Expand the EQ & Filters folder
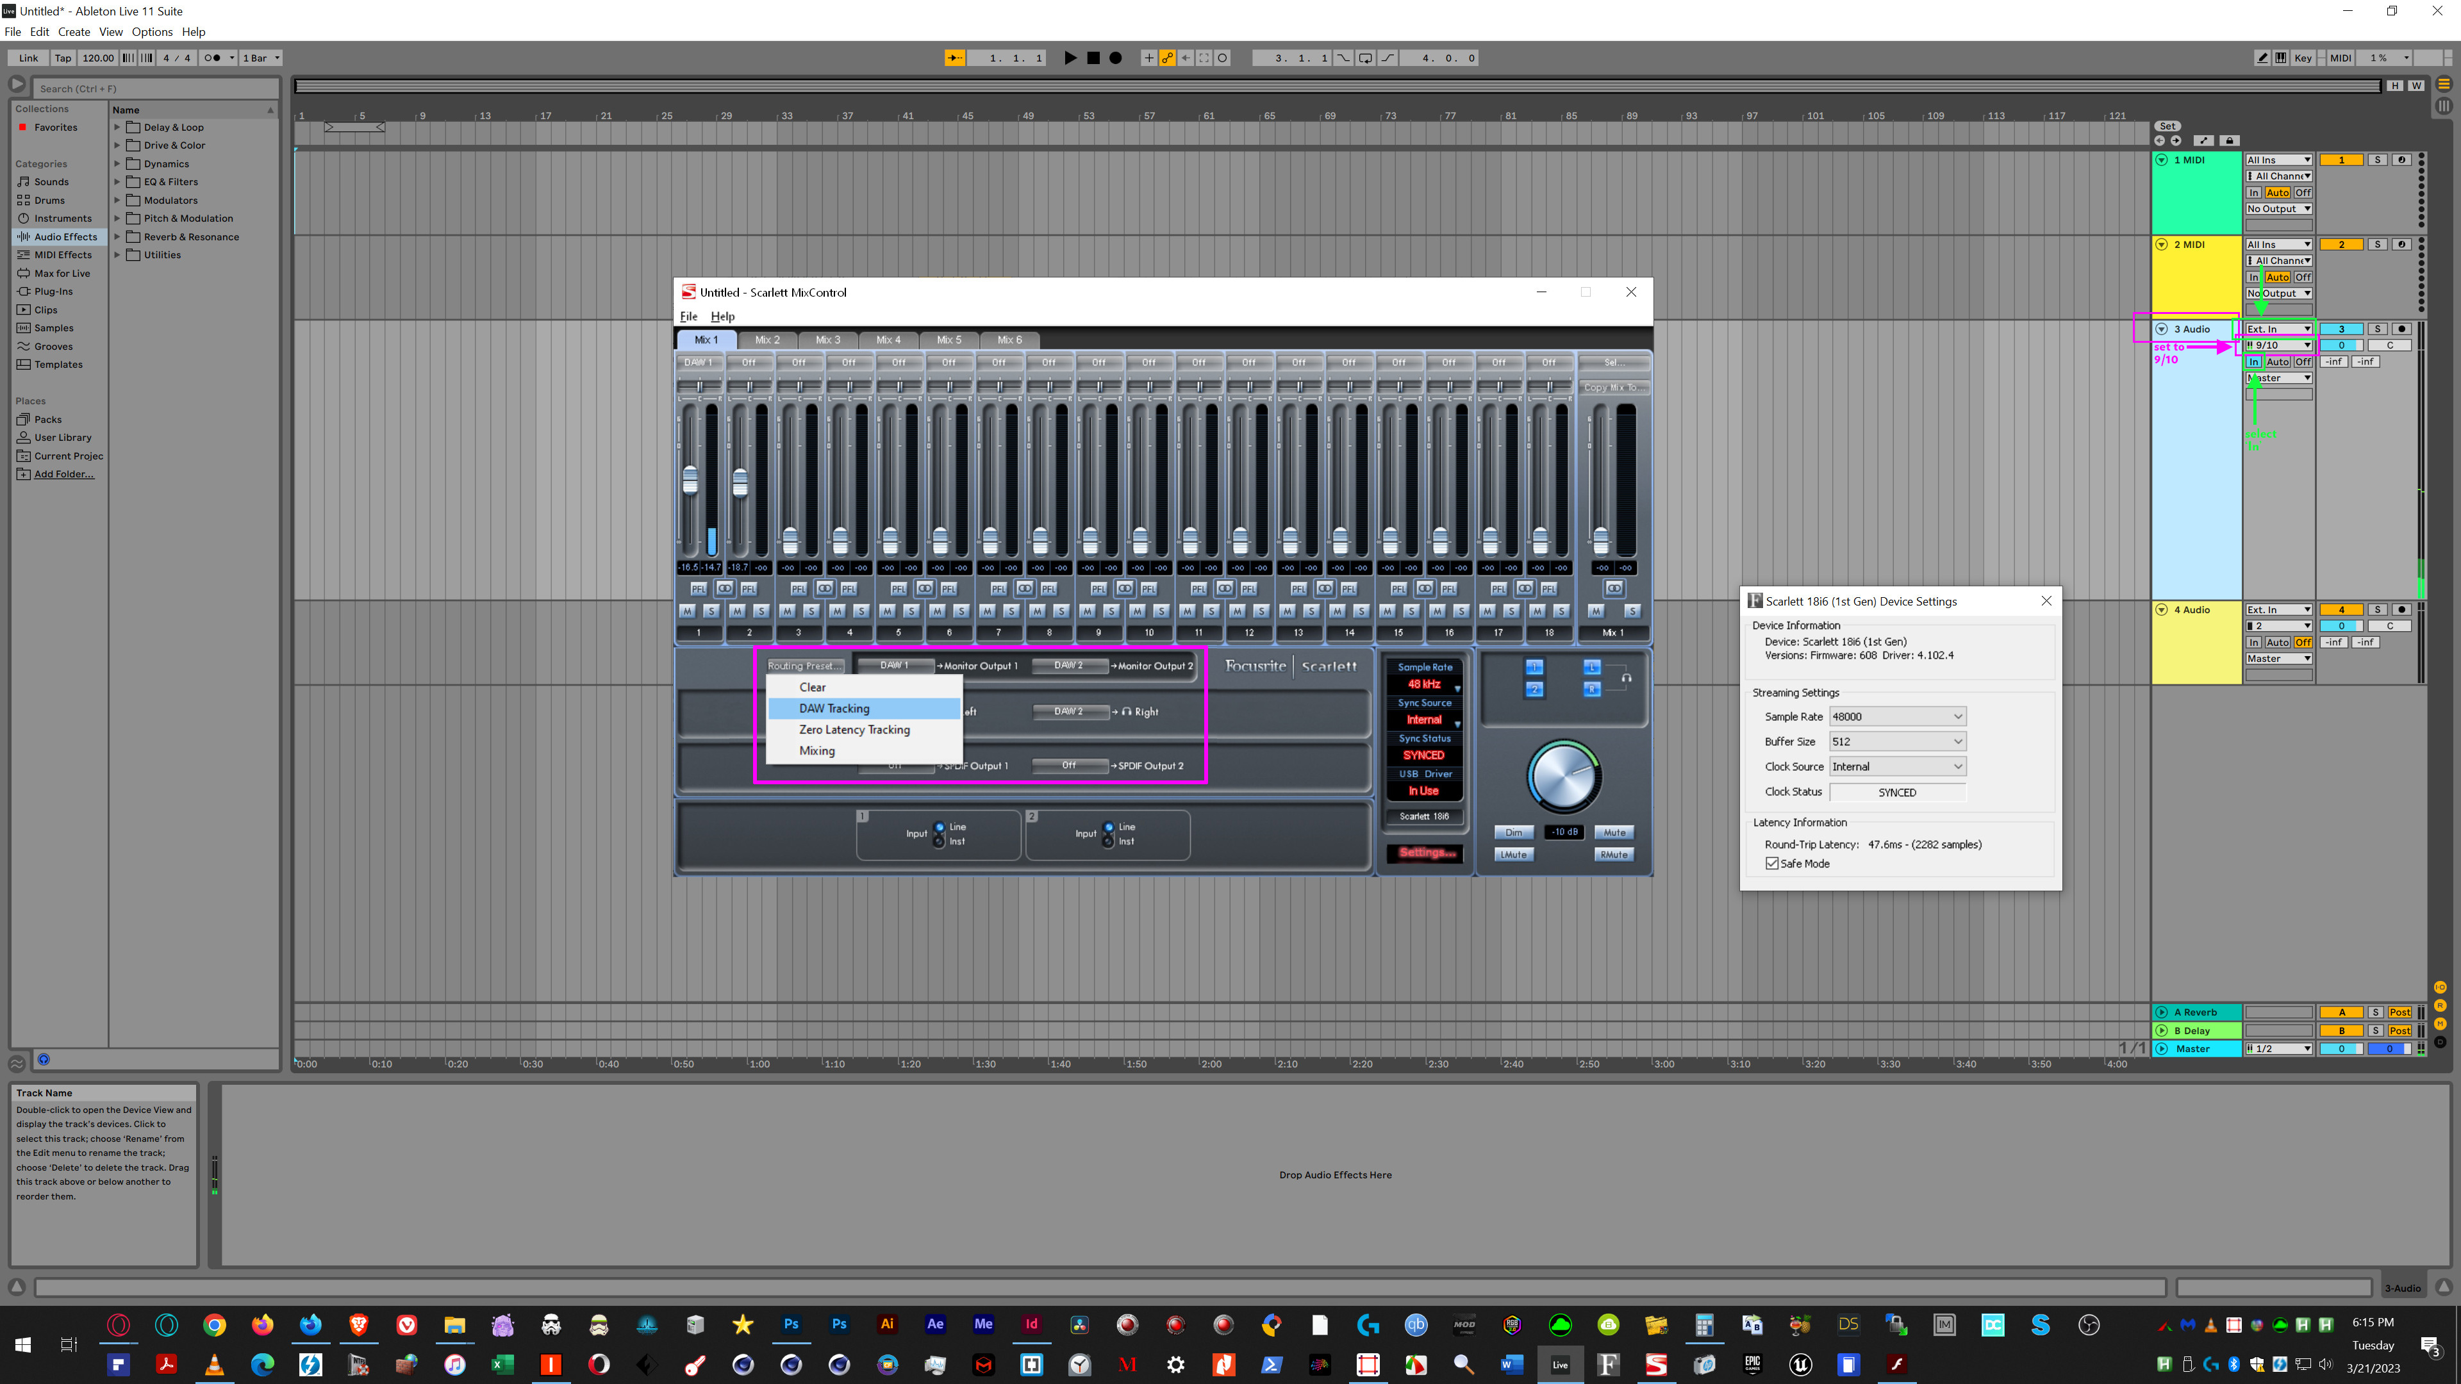This screenshot has width=2461, height=1384. (x=117, y=181)
